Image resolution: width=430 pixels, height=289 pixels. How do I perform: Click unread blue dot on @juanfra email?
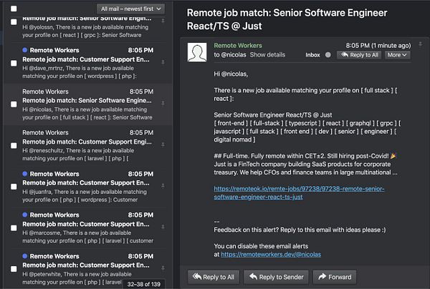click(x=26, y=174)
